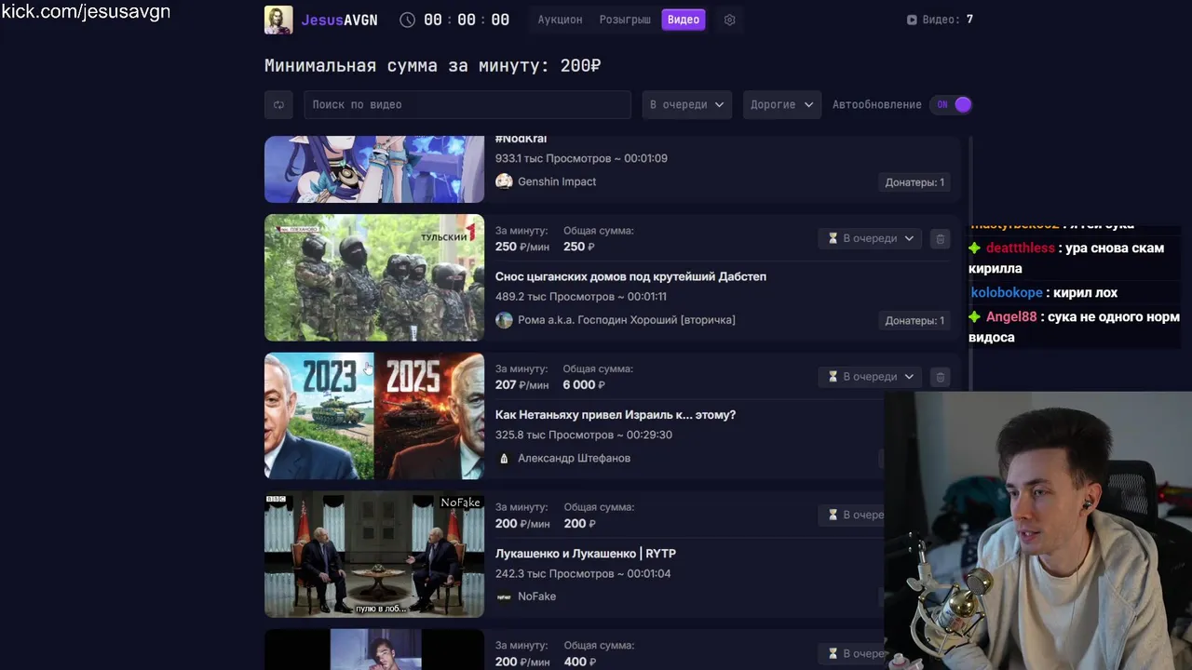Open the JesusAVGN profile avatar
Viewport: 1192px width, 670px height.
click(278, 20)
